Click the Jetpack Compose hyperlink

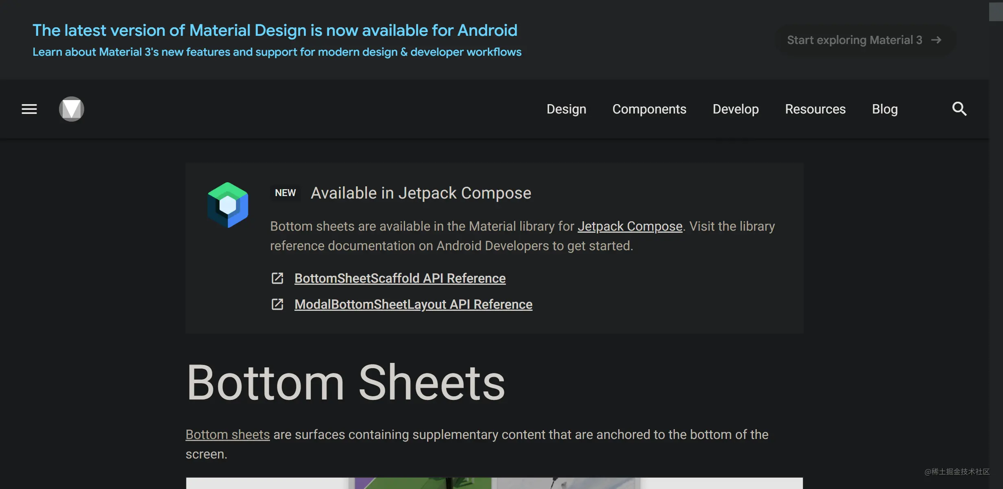pos(630,226)
